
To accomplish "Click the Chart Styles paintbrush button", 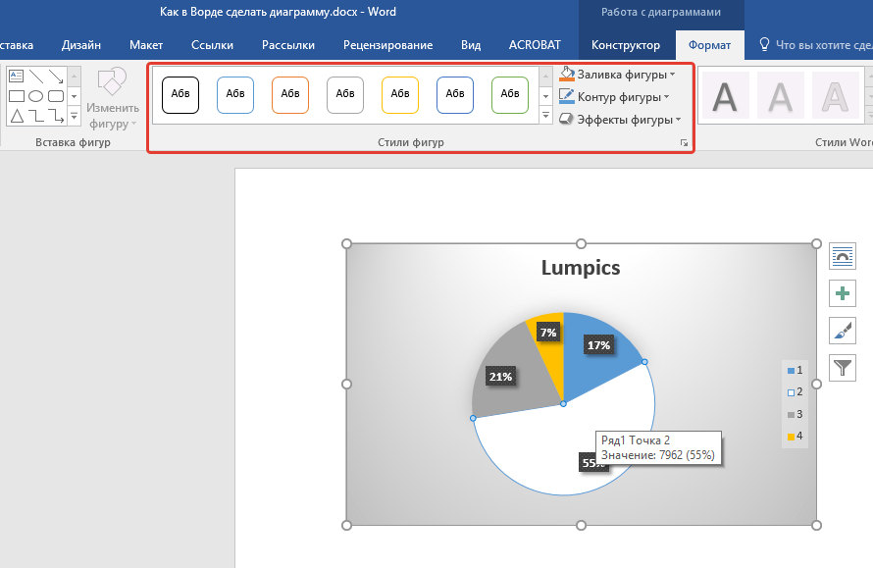I will tap(843, 331).
